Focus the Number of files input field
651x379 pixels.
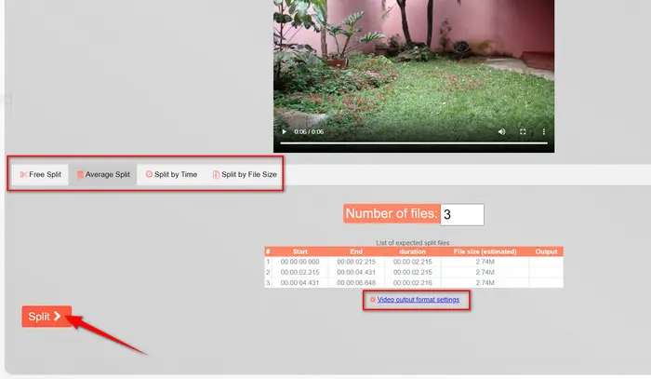461,214
